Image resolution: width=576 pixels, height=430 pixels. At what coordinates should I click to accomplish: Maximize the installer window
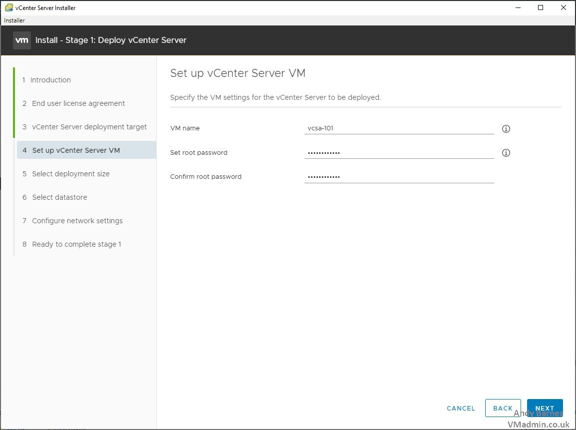541,7
